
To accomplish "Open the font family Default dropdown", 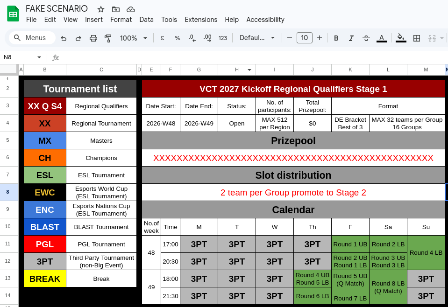I will (x=257, y=38).
